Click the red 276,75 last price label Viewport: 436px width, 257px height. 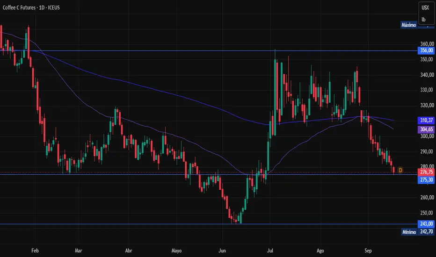426,172
